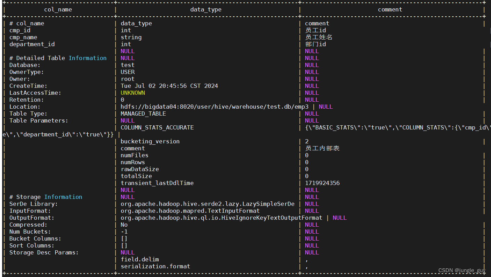Click the 'OutputFormat:' label
The height and width of the screenshot is (277, 491).
32,218
